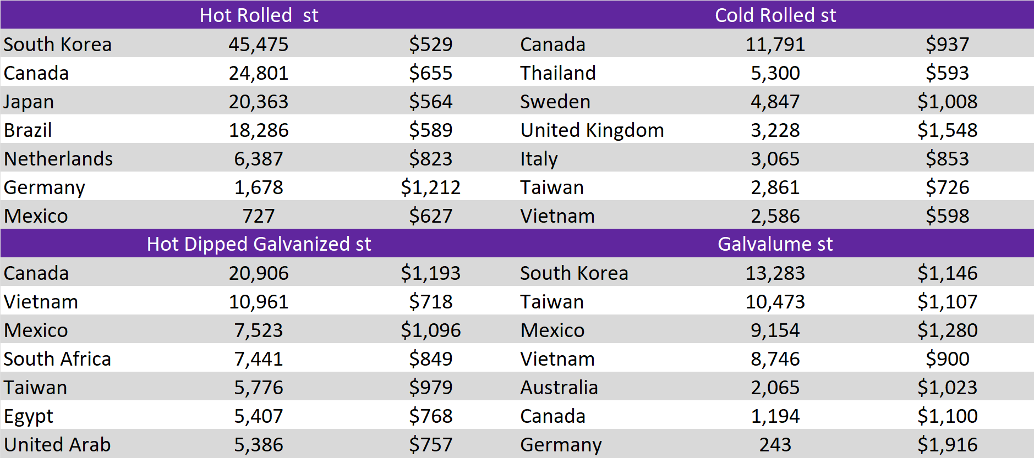The width and height of the screenshot is (1034, 458).
Task: Click Germany's $1,212 price cell
Action: tap(430, 187)
